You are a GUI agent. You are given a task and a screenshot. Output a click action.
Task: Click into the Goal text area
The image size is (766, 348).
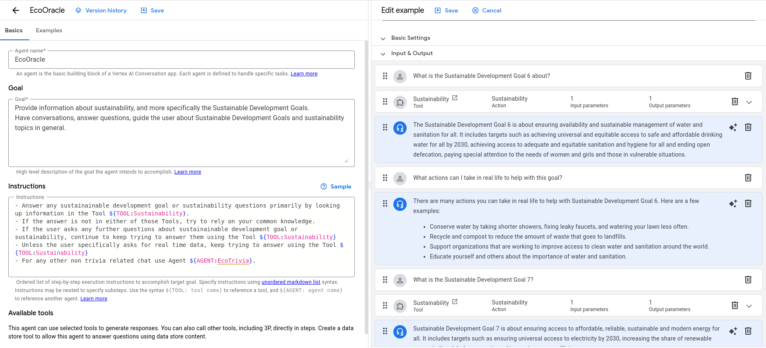point(182,133)
